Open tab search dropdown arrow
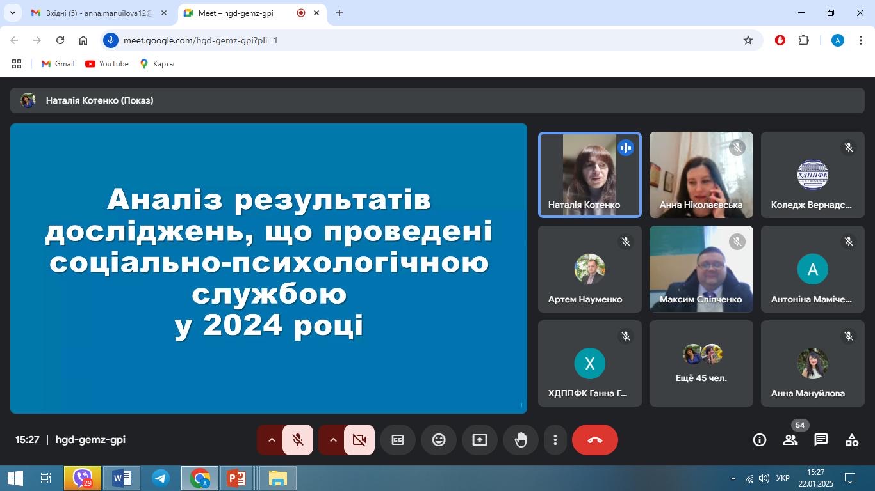 12,13
